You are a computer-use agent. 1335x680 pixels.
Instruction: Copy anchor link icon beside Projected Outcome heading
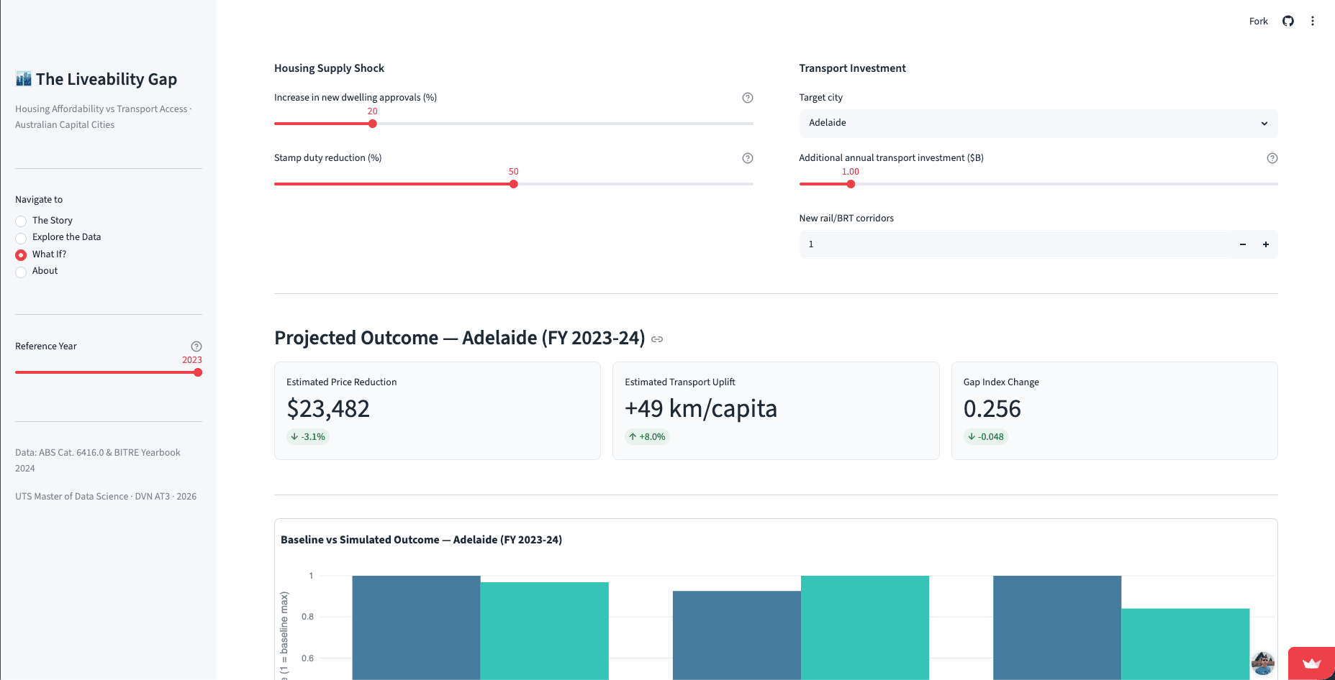tap(657, 339)
